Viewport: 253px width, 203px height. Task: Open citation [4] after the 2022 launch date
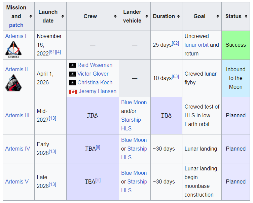[58, 52]
